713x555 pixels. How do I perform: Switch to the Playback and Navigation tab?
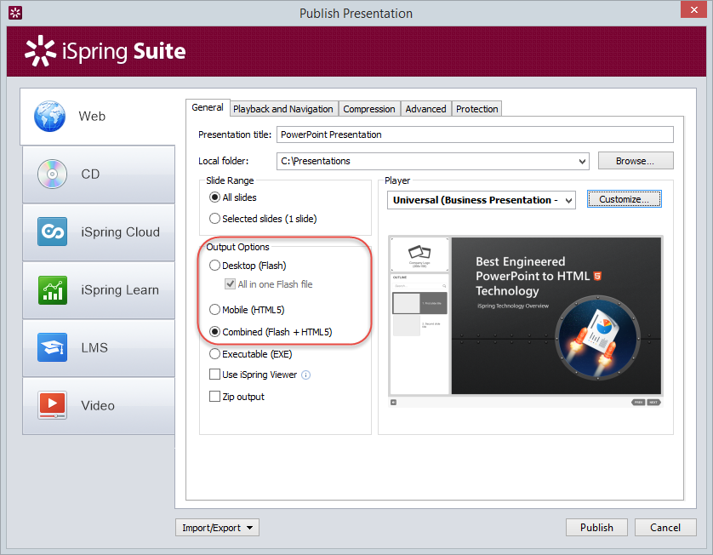pos(283,108)
